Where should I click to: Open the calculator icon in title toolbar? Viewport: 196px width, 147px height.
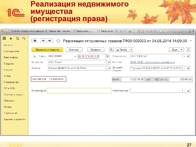point(139,31)
